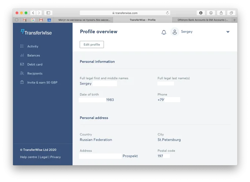
Task: Click the Russian Federation country value
Action: pos(96,140)
